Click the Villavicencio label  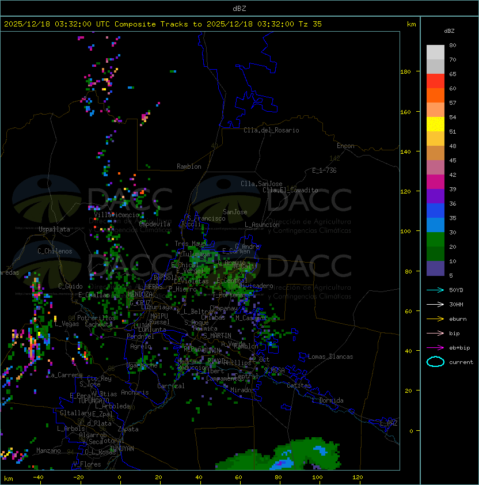116,215
